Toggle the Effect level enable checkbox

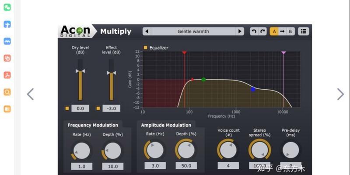(x=98, y=108)
